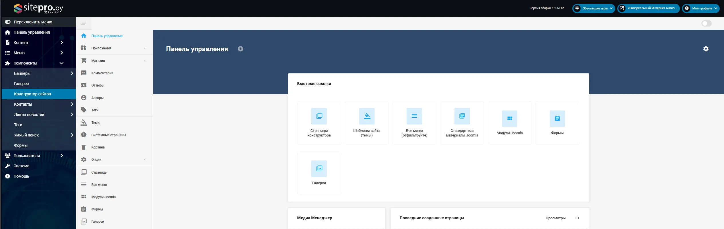This screenshot has height=229, width=724.
Task: Open Системные страницы in the sidebar
Action: pos(108,135)
